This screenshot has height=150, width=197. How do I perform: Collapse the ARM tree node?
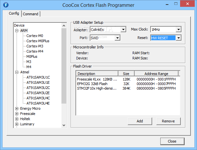pos(17,31)
